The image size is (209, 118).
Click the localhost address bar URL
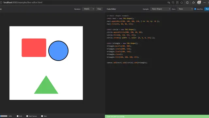[23, 2]
